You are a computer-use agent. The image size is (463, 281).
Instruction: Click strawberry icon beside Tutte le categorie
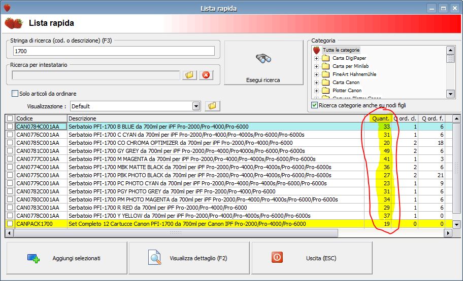pos(317,50)
